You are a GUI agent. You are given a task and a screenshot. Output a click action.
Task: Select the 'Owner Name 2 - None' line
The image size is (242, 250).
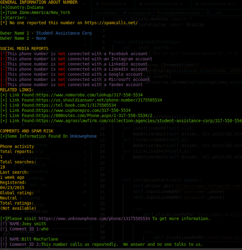(x=23, y=38)
